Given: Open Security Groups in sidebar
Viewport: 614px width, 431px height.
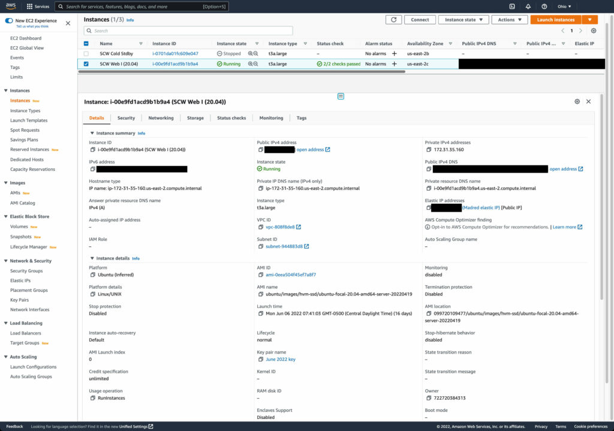Looking at the screenshot, I should coord(26,271).
